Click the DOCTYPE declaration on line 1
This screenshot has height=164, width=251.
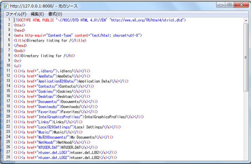tap(100, 20)
